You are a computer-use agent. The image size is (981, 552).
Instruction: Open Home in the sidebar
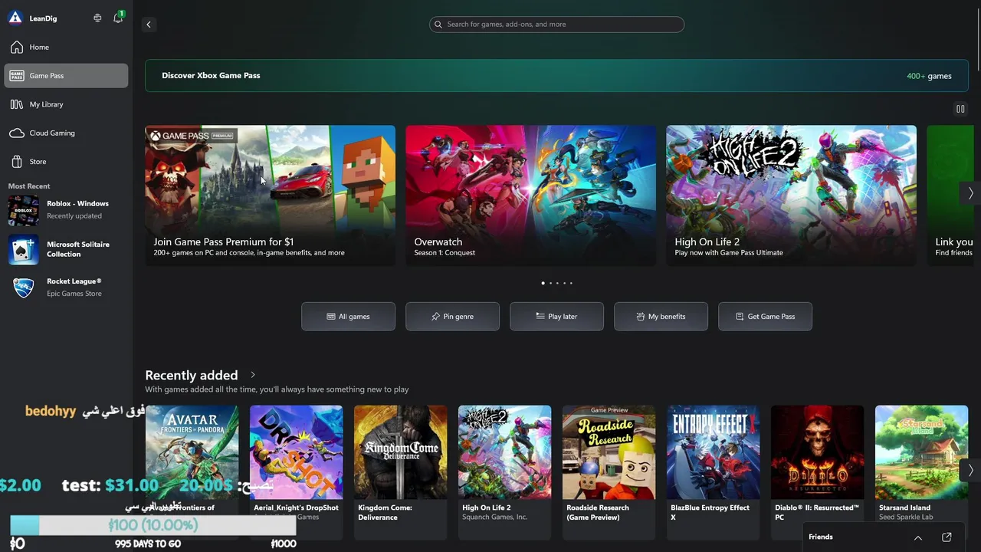[x=66, y=47]
